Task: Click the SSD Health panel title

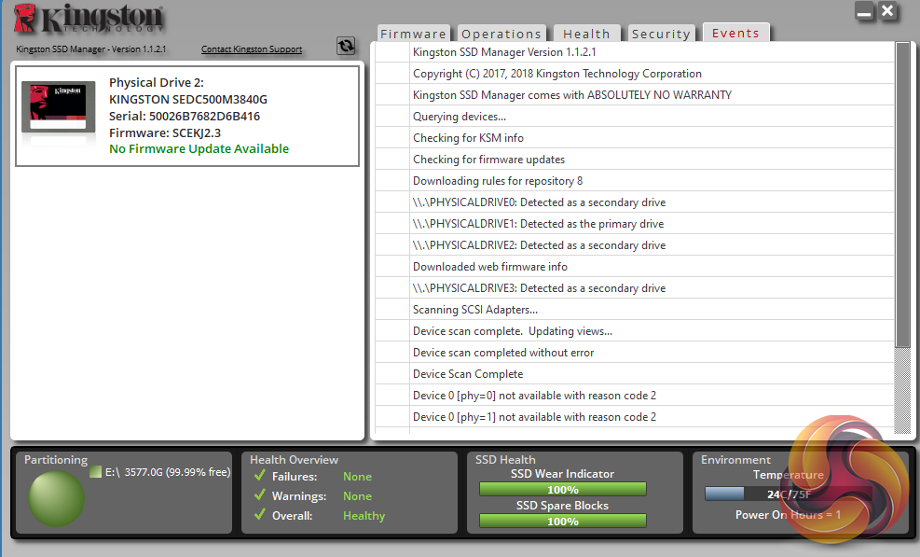Action: (x=505, y=459)
